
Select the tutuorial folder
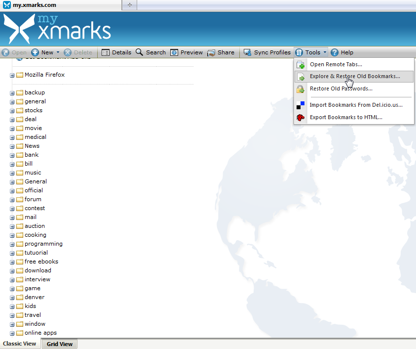36,253
